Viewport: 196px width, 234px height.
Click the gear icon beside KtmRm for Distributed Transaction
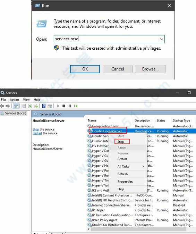tap(90, 225)
